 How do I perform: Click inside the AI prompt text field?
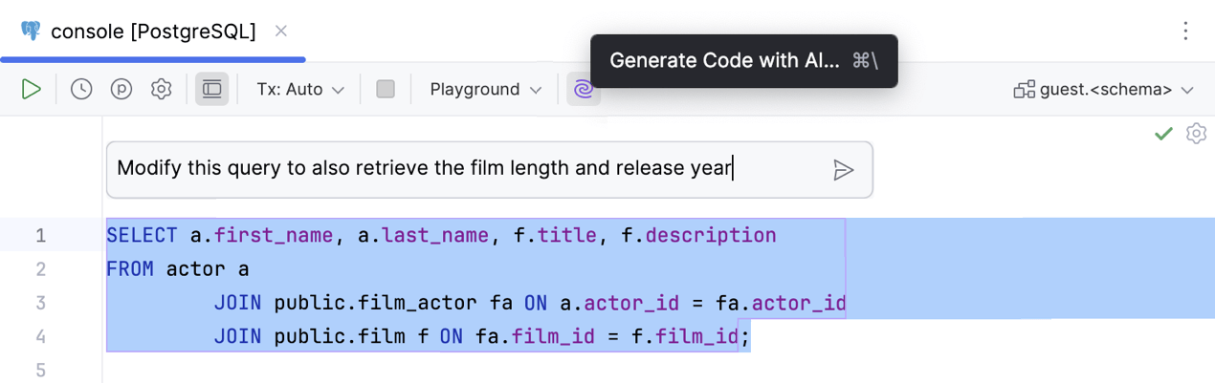[x=459, y=170]
